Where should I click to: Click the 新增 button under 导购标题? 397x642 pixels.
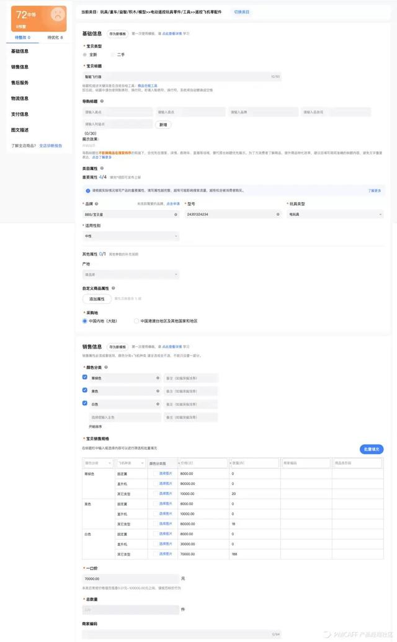(163, 125)
